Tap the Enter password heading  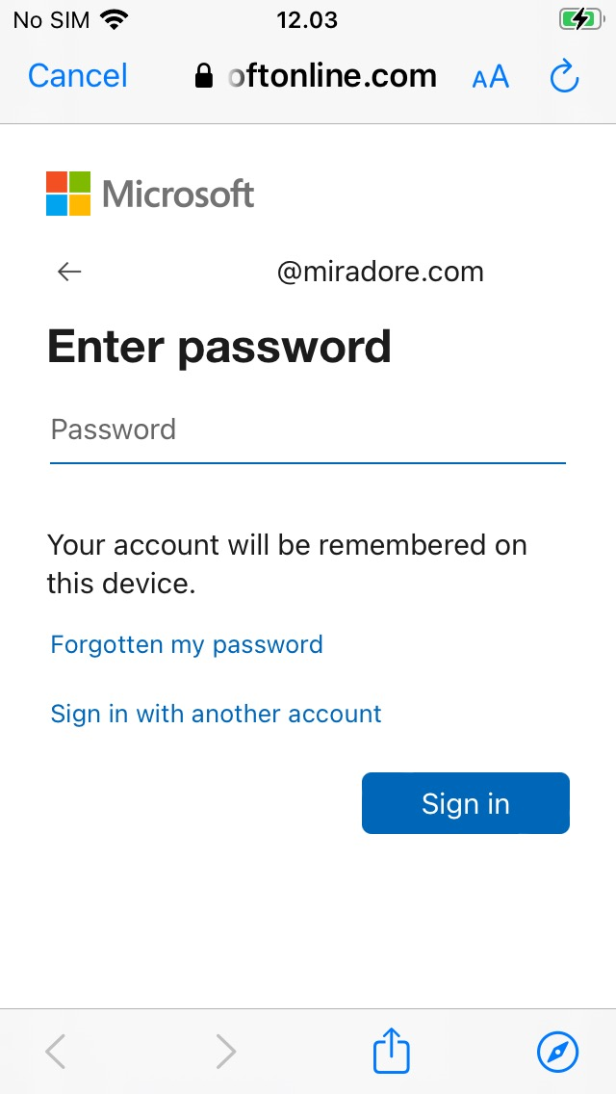click(219, 347)
